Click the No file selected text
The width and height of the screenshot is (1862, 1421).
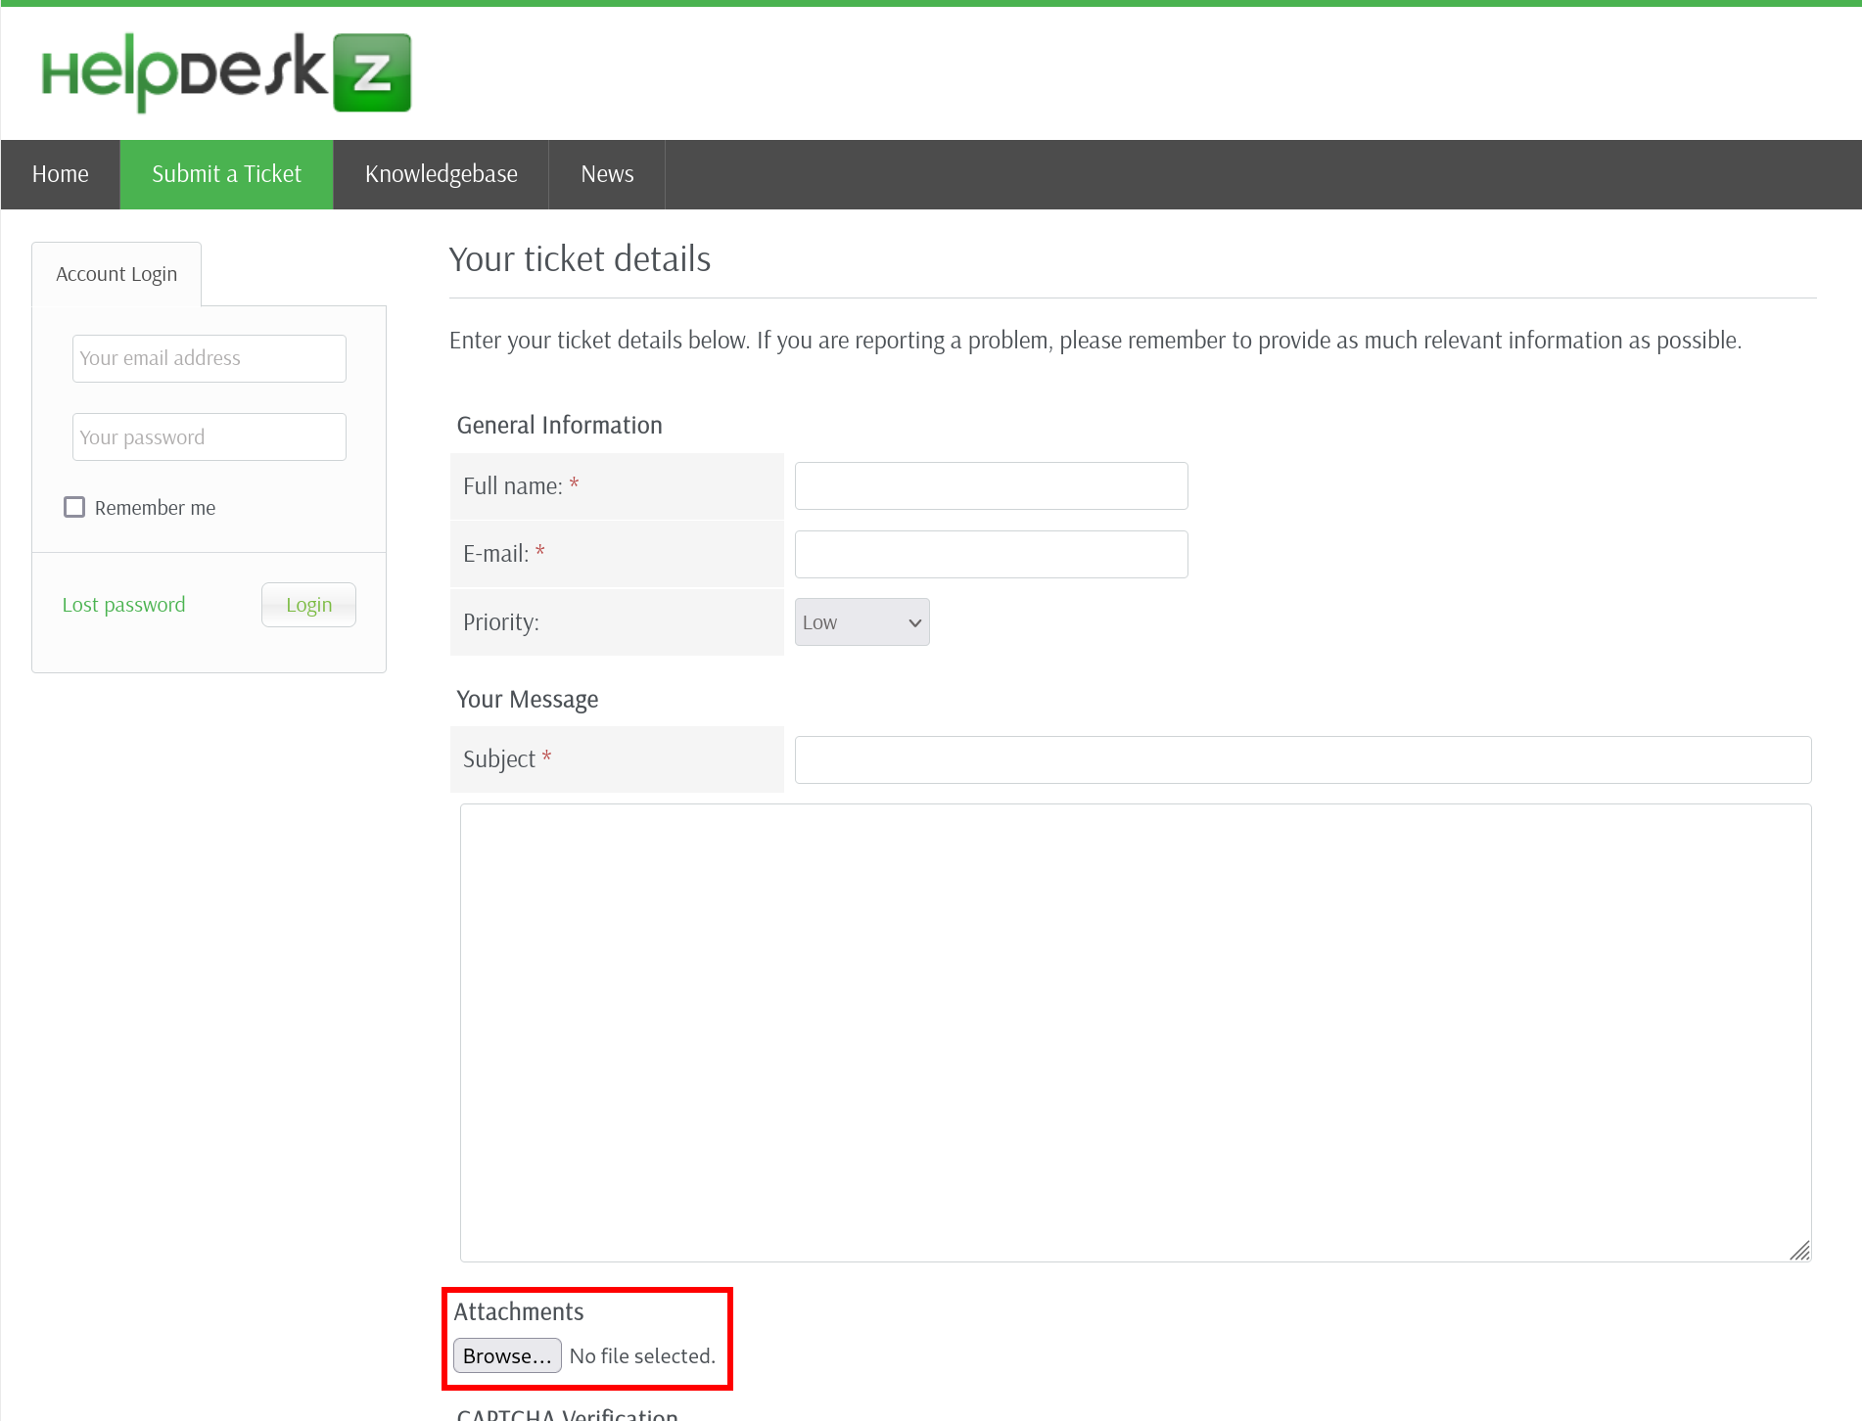point(642,1355)
